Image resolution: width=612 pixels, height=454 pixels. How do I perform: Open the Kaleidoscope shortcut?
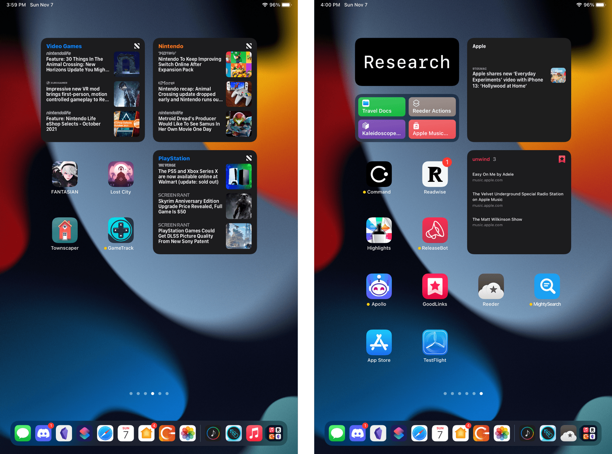click(x=381, y=129)
